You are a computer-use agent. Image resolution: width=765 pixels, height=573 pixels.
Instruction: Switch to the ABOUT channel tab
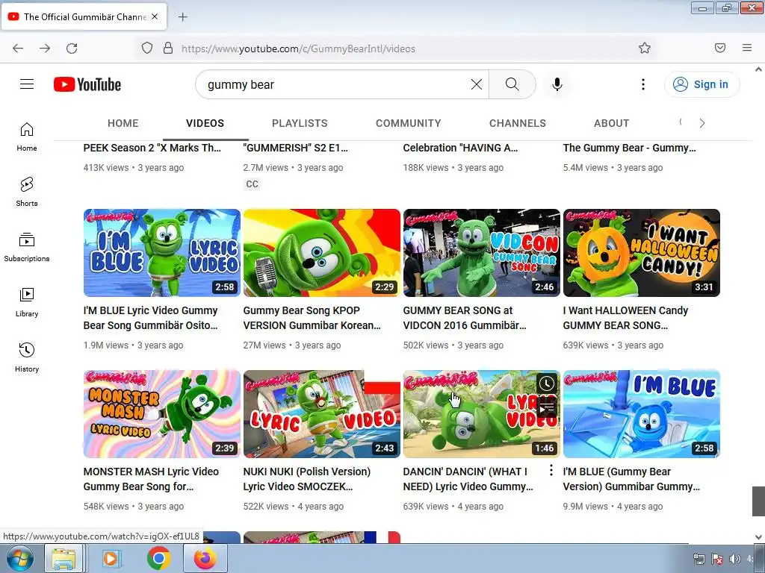611,123
